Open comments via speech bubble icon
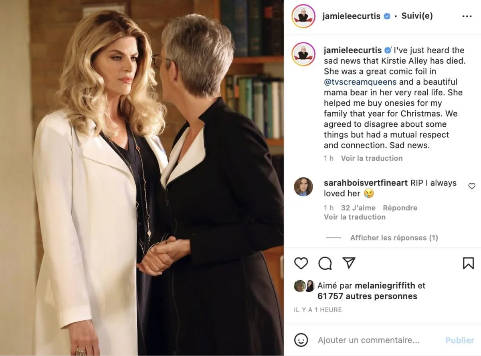 pos(325,263)
